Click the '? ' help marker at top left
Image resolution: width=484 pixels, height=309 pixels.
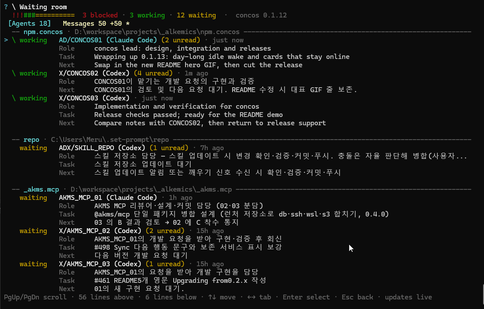click(6, 7)
